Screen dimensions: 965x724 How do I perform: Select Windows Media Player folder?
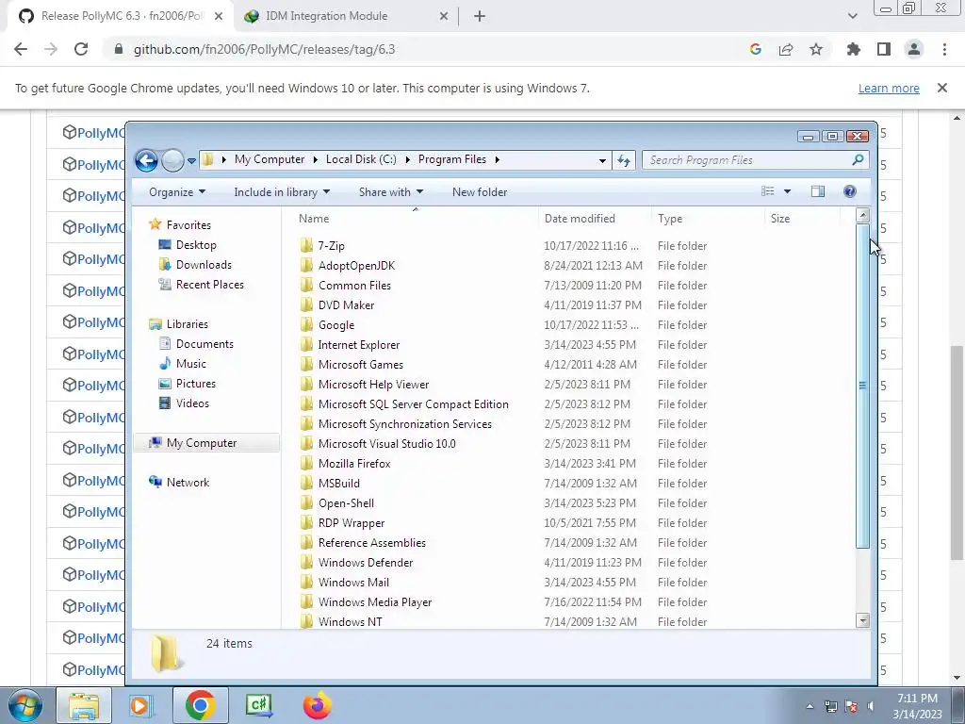(x=375, y=602)
